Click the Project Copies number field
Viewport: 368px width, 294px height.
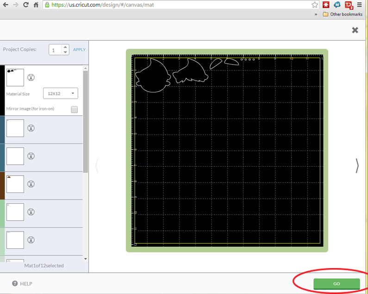point(55,50)
